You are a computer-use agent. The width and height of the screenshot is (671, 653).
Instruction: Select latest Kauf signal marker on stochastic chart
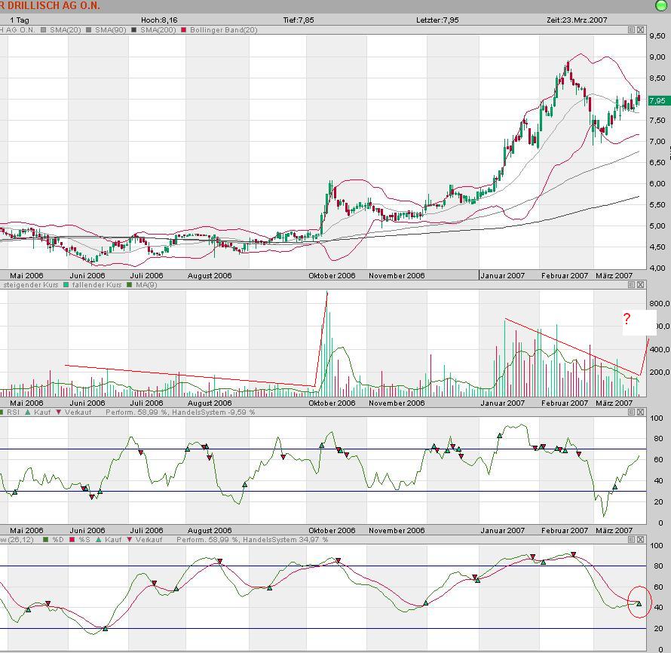coord(639,604)
